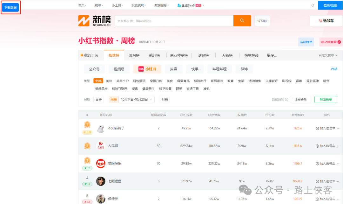343x204 pixels.
Task: Click the orange search magnifier button
Action: click(x=242, y=21)
